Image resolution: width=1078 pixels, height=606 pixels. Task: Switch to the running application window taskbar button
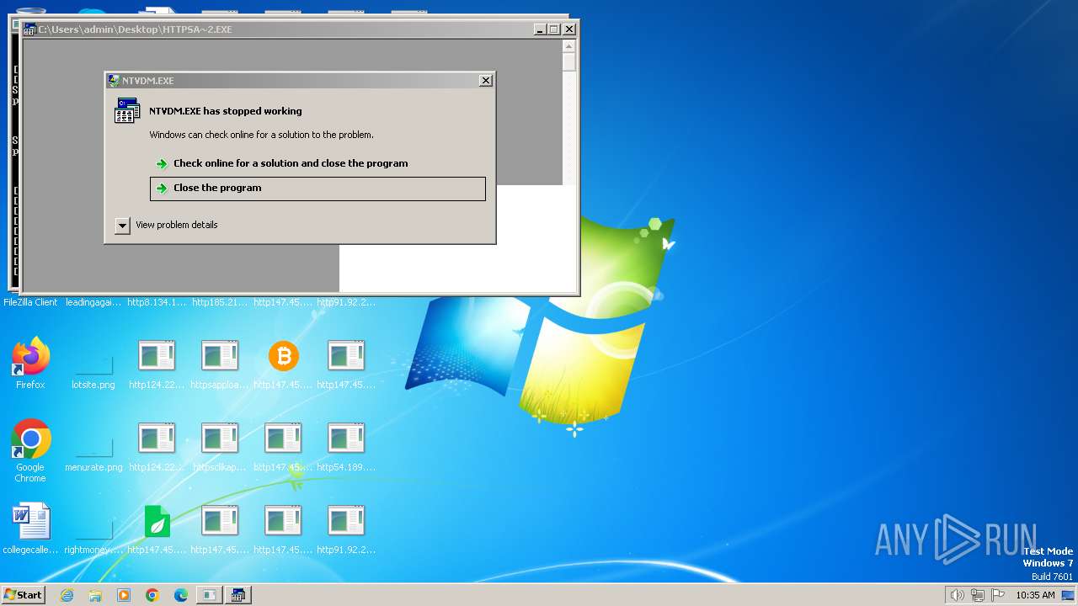tap(209, 595)
